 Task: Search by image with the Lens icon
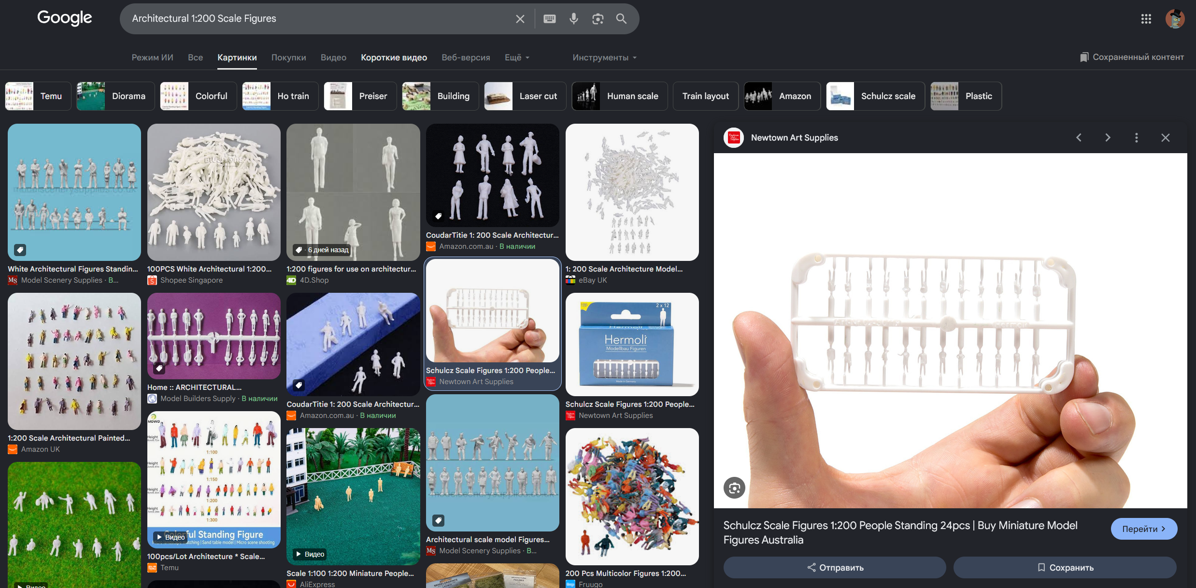coord(598,19)
